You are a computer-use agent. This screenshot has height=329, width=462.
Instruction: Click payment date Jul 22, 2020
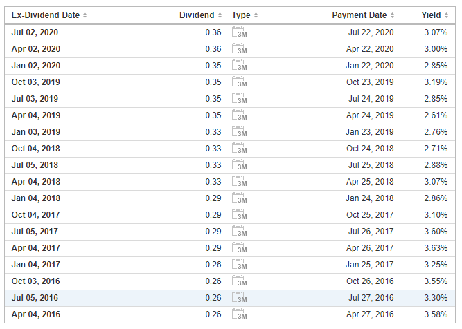371,32
